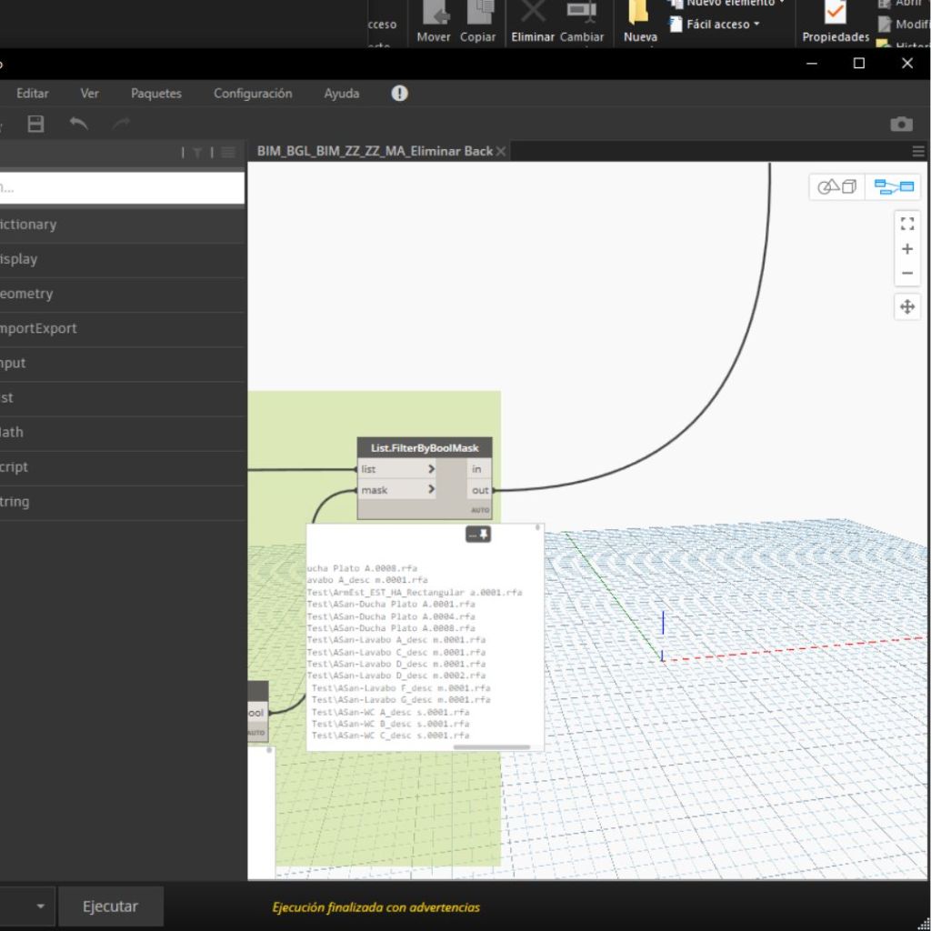Open run mode dropdown beside Ejecutar
The height and width of the screenshot is (931, 931).
click(40, 906)
